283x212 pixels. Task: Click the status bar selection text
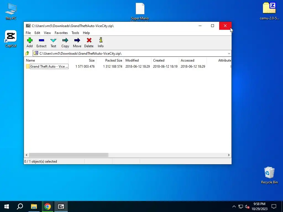tap(41, 161)
